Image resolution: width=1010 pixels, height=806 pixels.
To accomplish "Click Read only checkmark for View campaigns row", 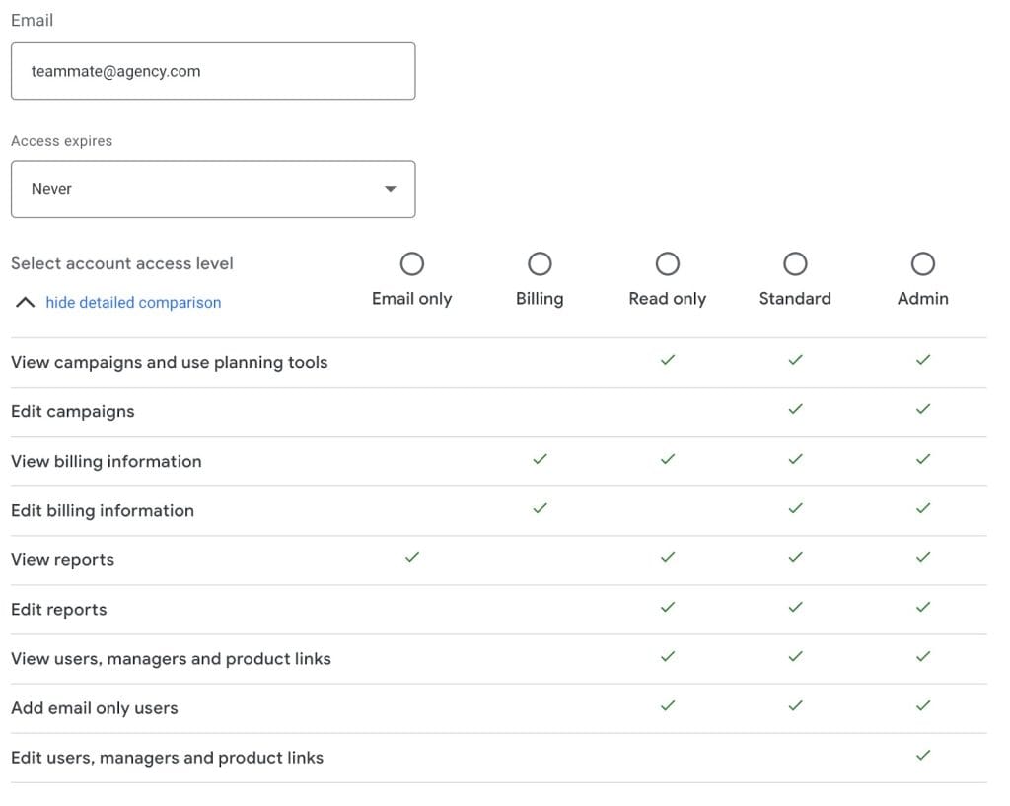I will click(668, 359).
